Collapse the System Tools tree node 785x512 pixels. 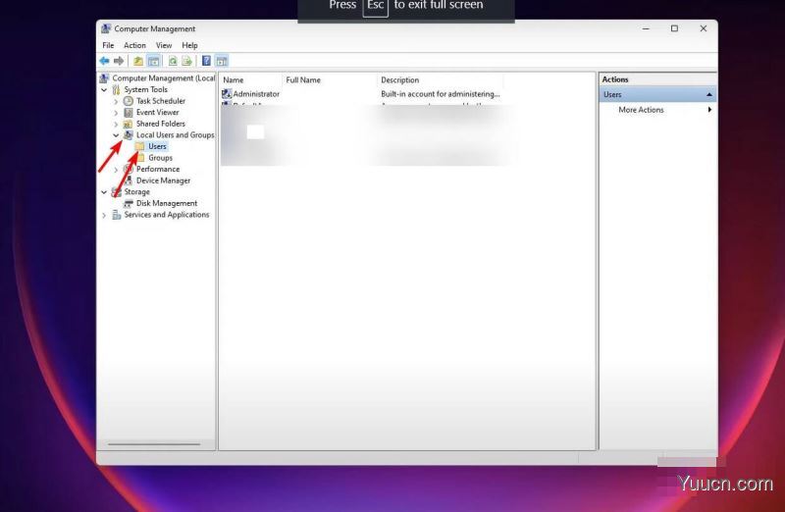point(104,90)
